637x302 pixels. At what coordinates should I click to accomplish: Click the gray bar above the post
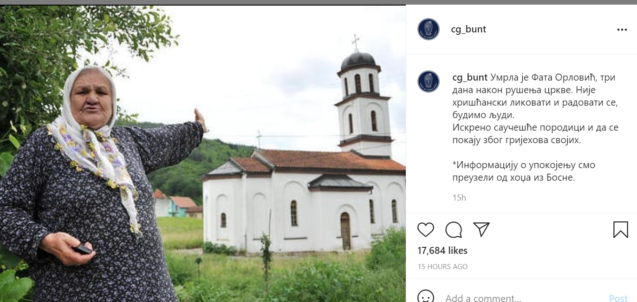318,2
